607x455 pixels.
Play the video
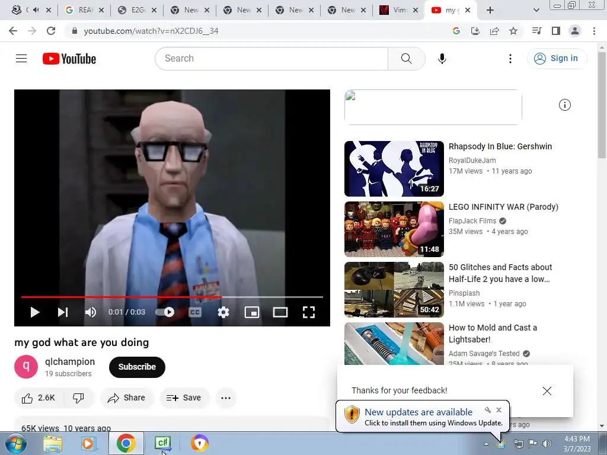[35, 312]
